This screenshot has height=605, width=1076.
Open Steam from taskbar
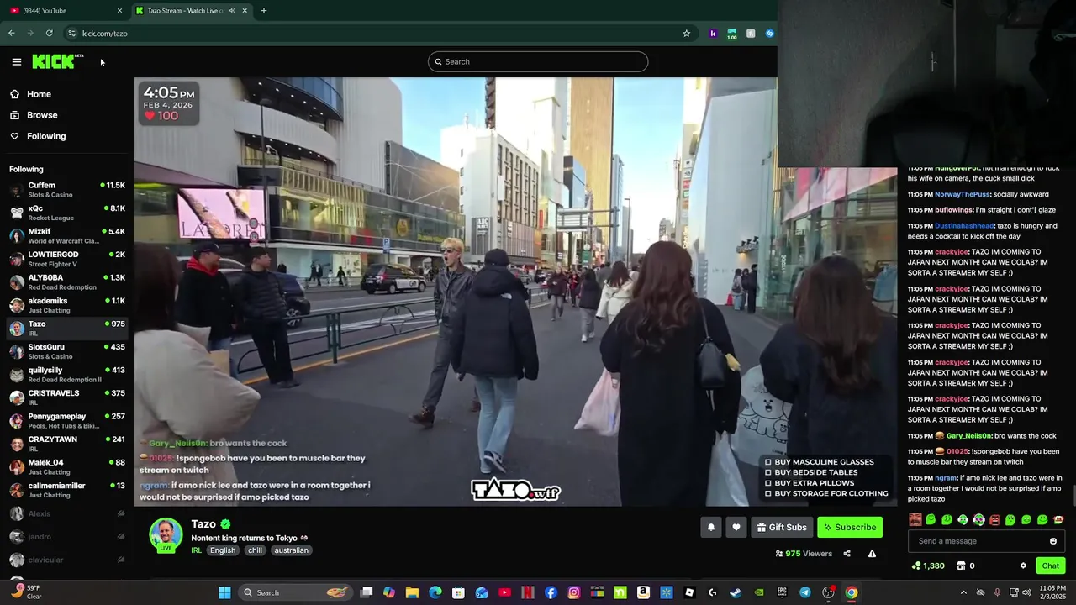coord(736,592)
